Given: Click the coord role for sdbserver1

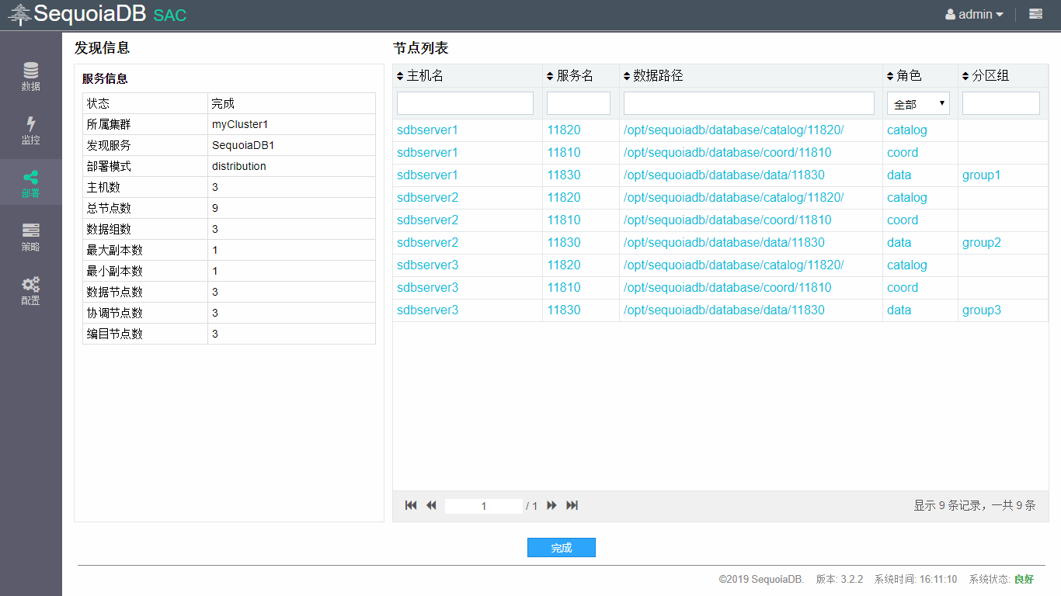Looking at the screenshot, I should 903,153.
